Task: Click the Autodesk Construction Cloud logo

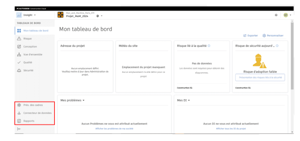Action: (x=31, y=8)
